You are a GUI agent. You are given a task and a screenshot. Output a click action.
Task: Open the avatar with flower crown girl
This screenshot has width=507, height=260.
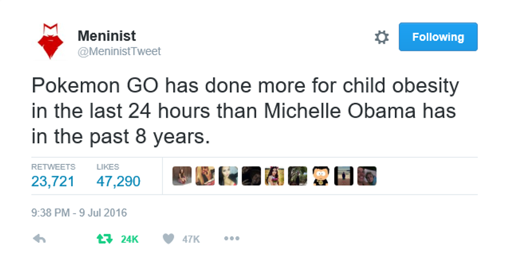(274, 176)
